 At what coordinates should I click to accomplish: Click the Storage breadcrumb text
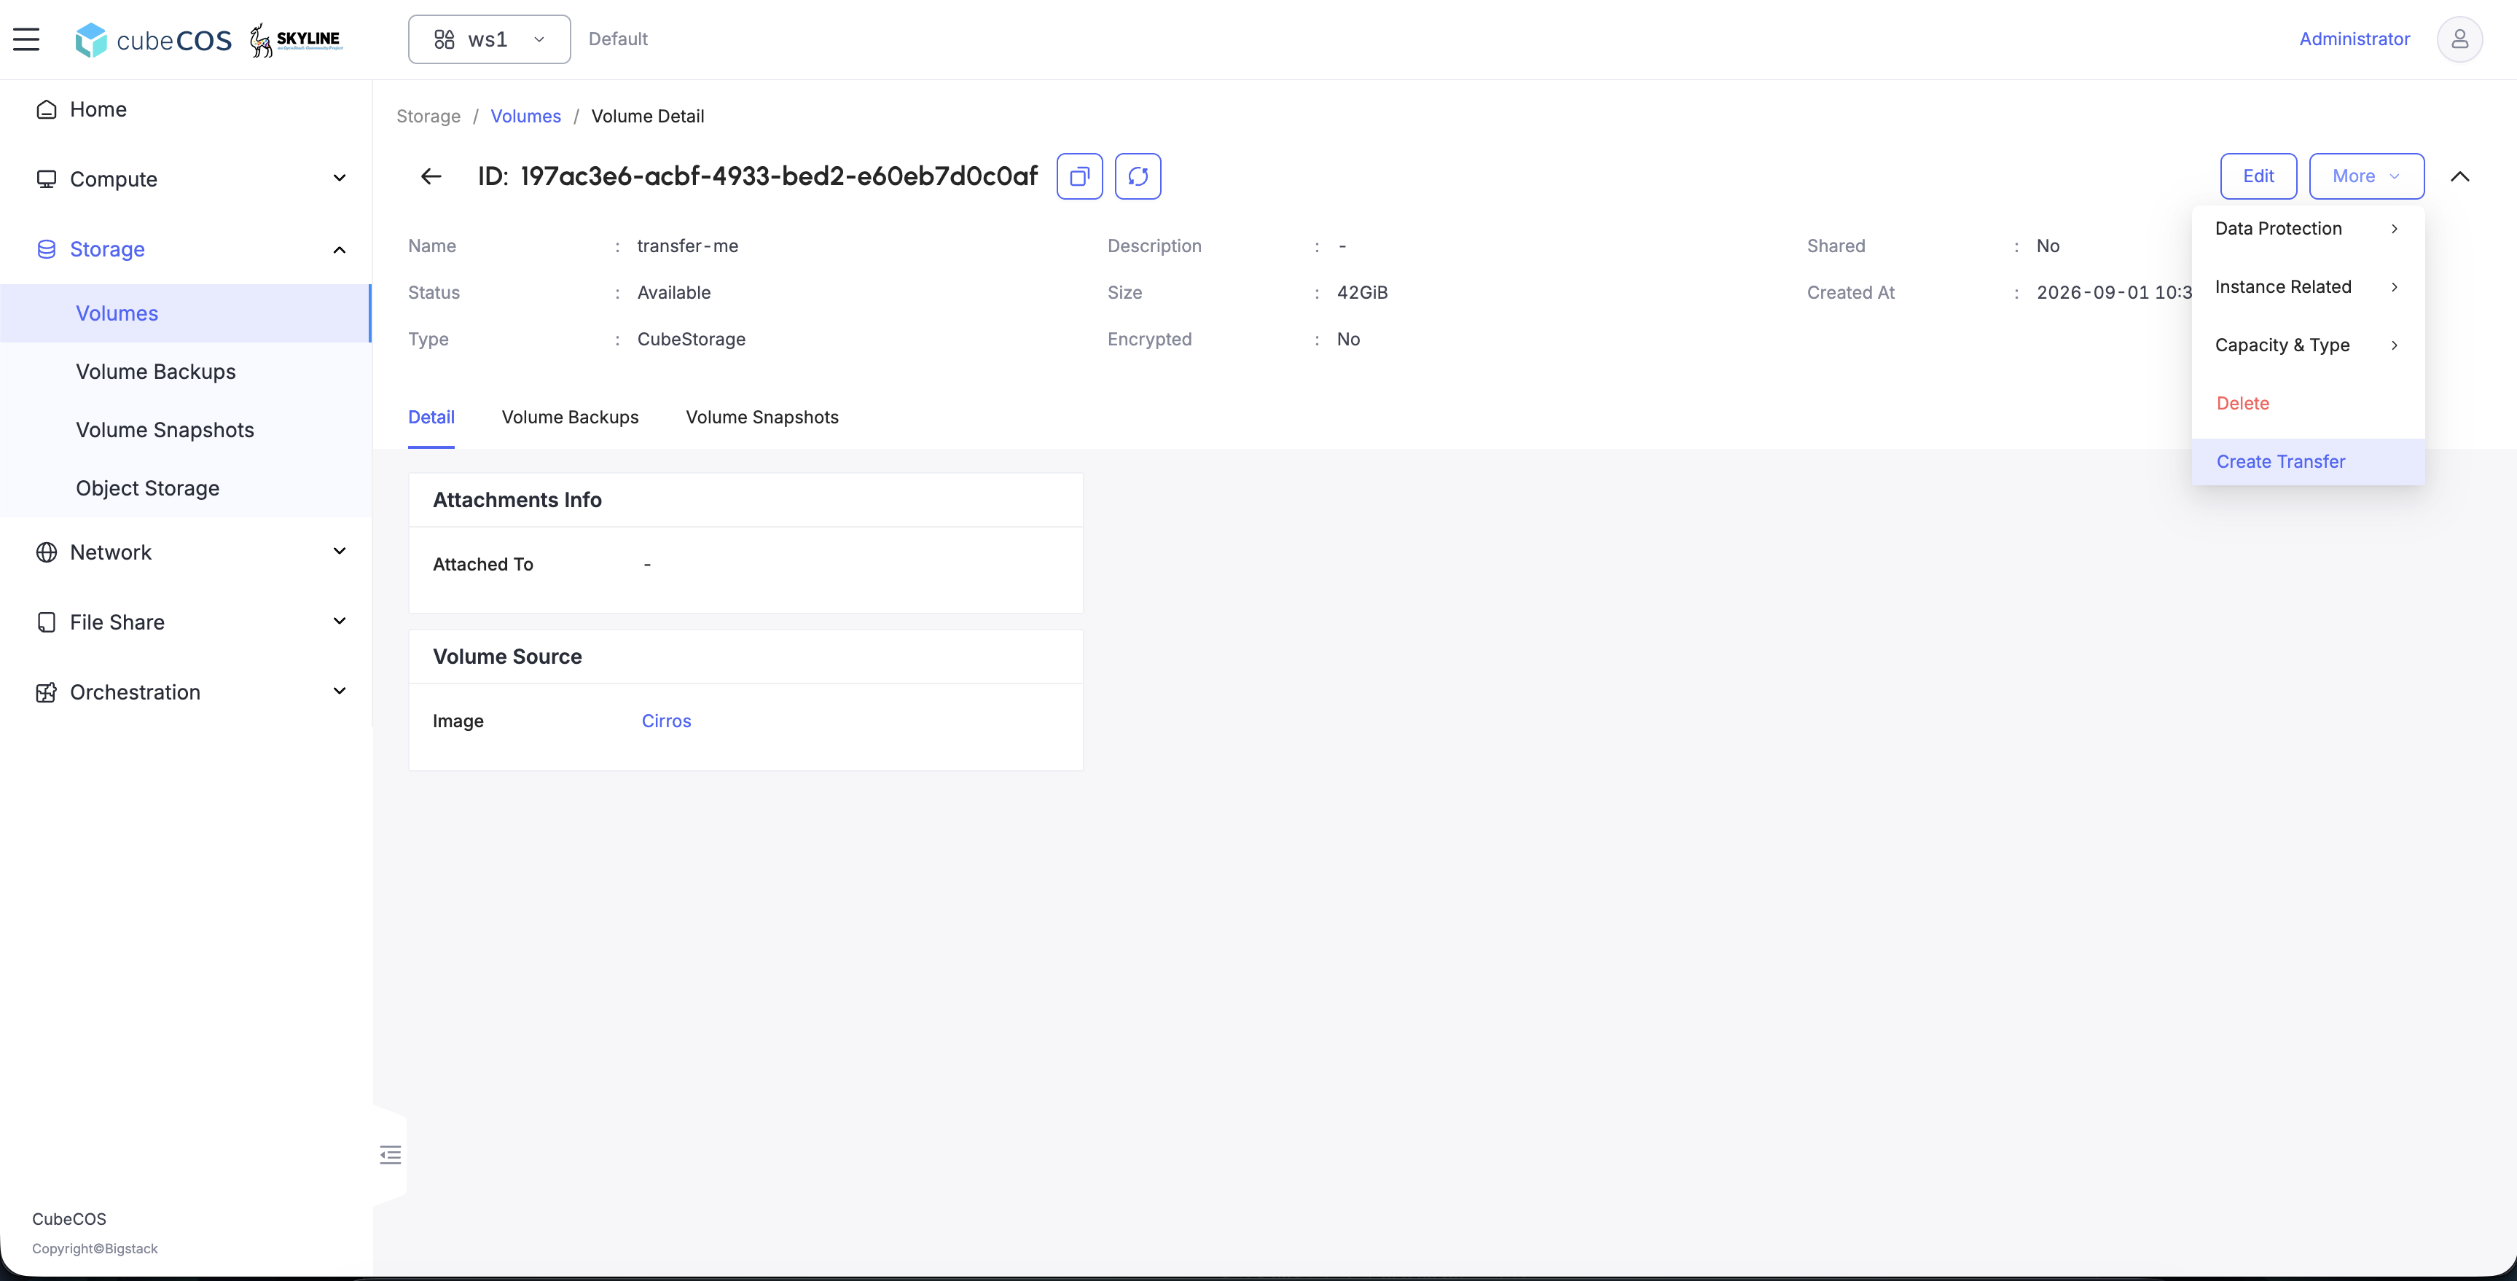[428, 117]
